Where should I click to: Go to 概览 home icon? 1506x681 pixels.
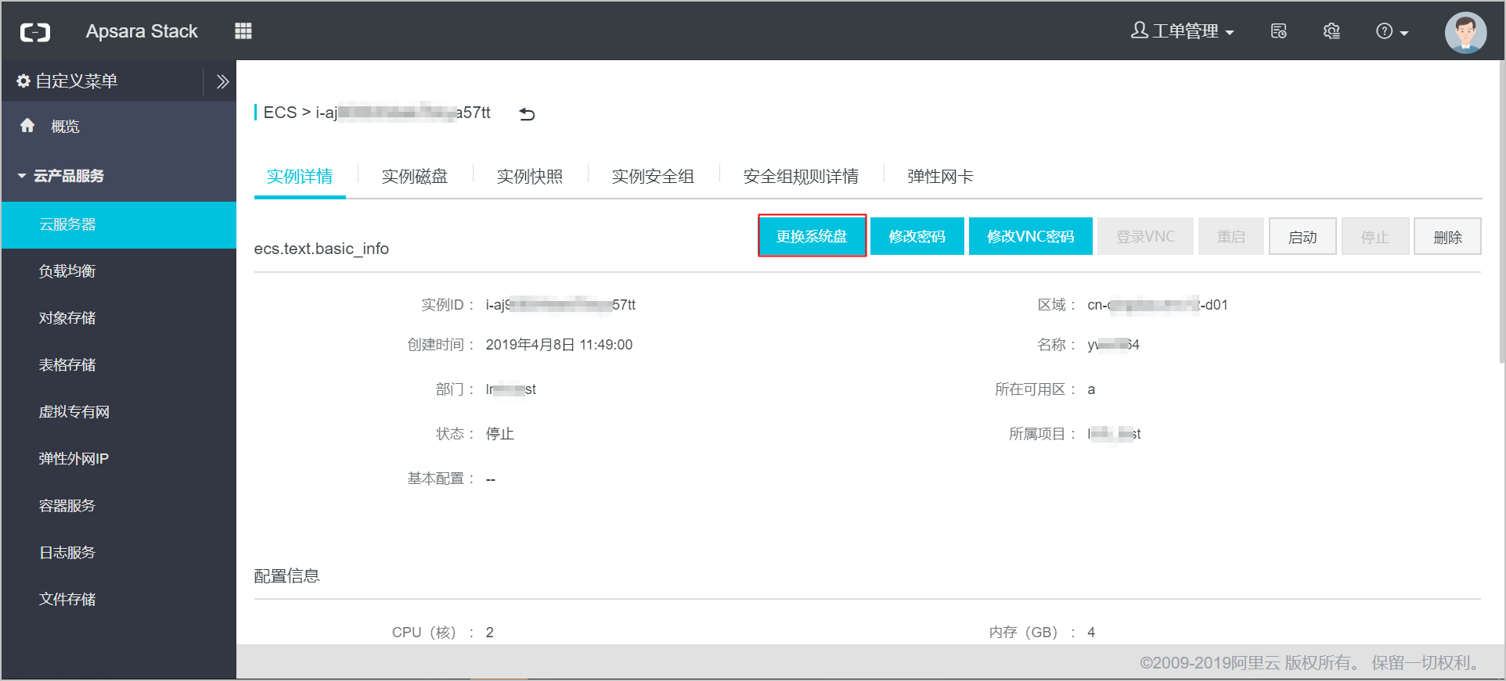(27, 126)
